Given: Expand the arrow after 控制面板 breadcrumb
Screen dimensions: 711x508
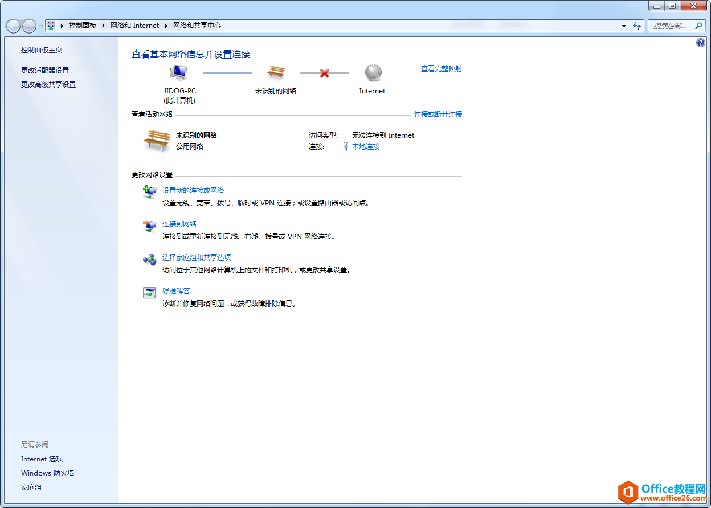Looking at the screenshot, I should [104, 26].
